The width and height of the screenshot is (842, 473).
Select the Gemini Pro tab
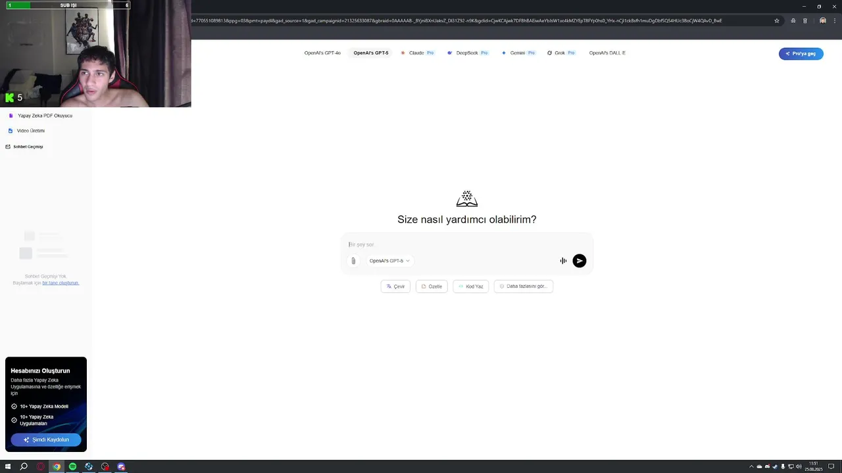[x=518, y=53]
